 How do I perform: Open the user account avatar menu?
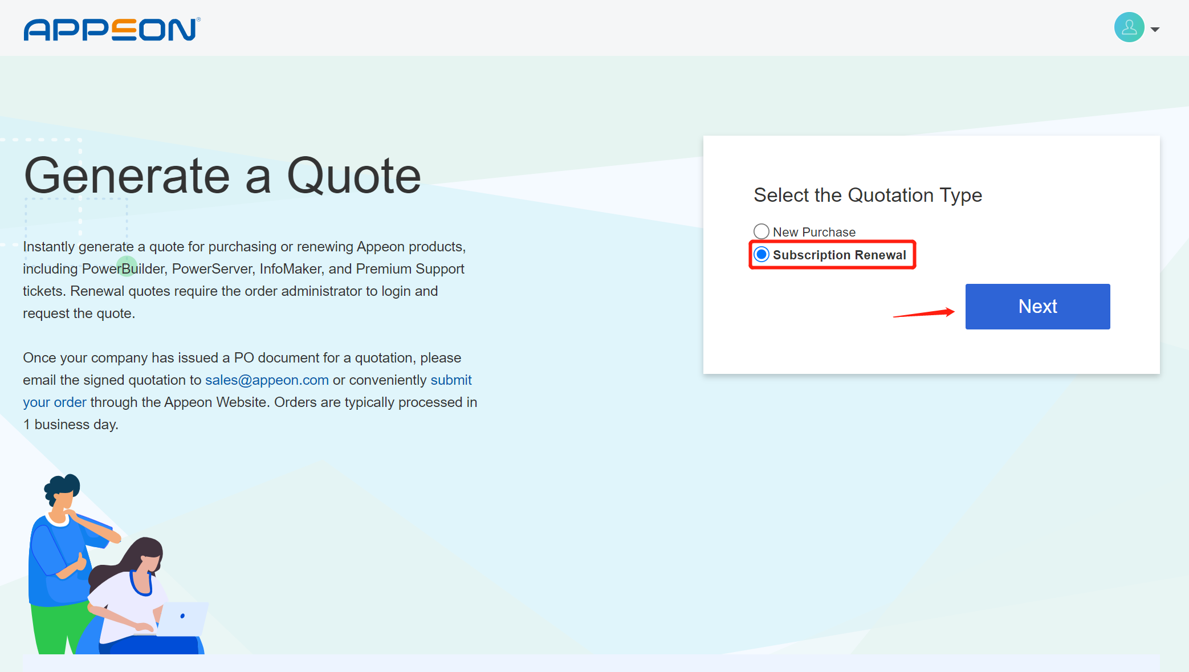[1129, 27]
